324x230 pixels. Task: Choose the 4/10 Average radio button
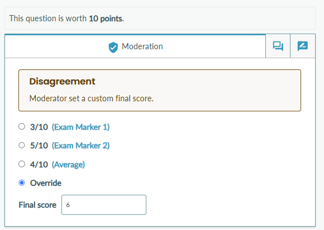pos(22,164)
